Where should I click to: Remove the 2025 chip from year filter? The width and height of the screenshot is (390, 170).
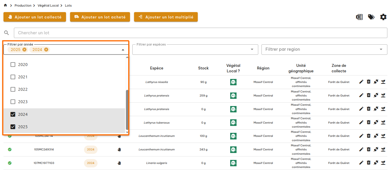24,50
